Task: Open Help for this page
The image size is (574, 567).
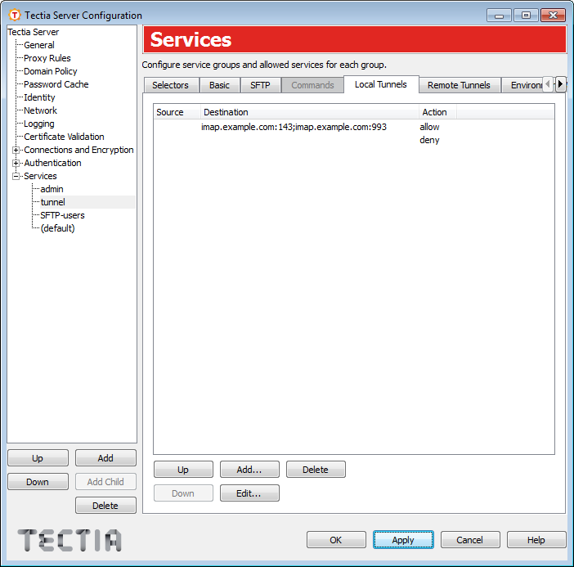Action: point(536,540)
